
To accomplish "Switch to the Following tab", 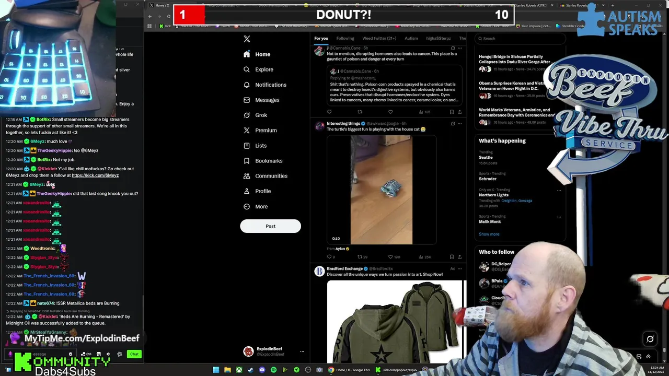I will tap(345, 38).
